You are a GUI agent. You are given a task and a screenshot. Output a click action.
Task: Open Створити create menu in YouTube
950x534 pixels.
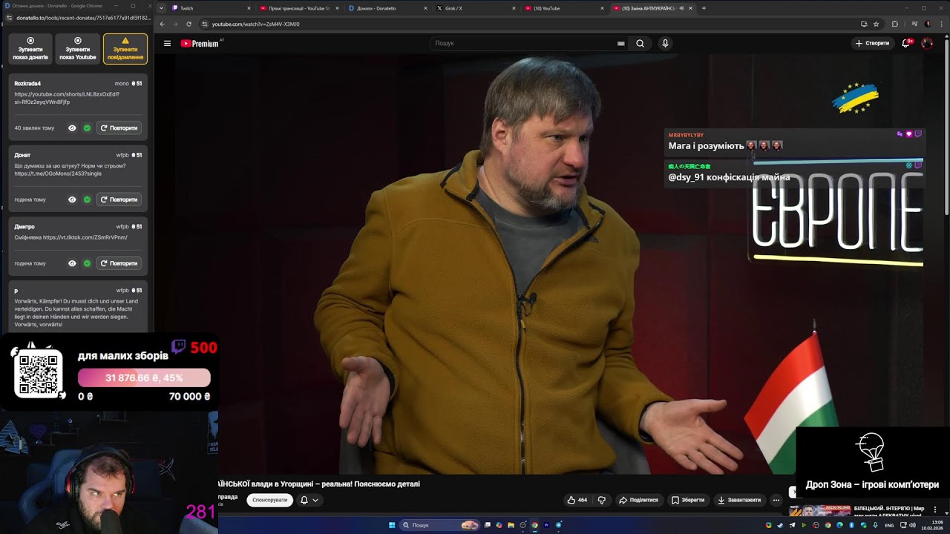(872, 43)
